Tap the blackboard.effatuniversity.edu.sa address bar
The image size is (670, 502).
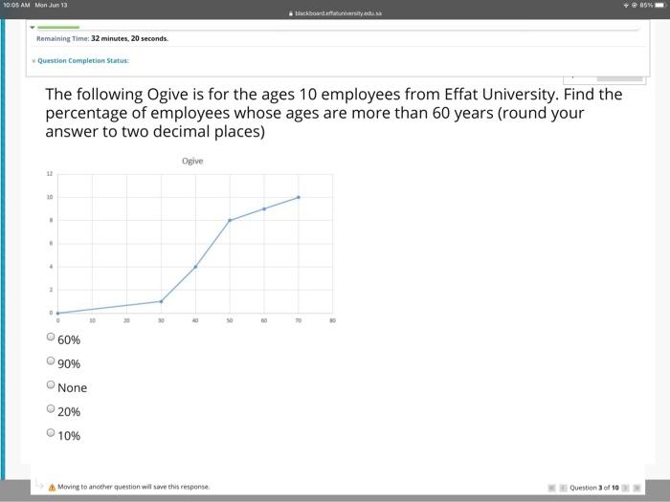[x=335, y=13]
